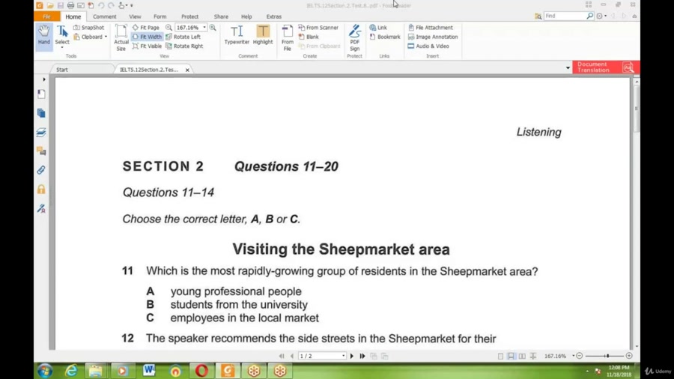Select the Hand tool
Image resolution: width=674 pixels, height=379 pixels.
point(44,34)
